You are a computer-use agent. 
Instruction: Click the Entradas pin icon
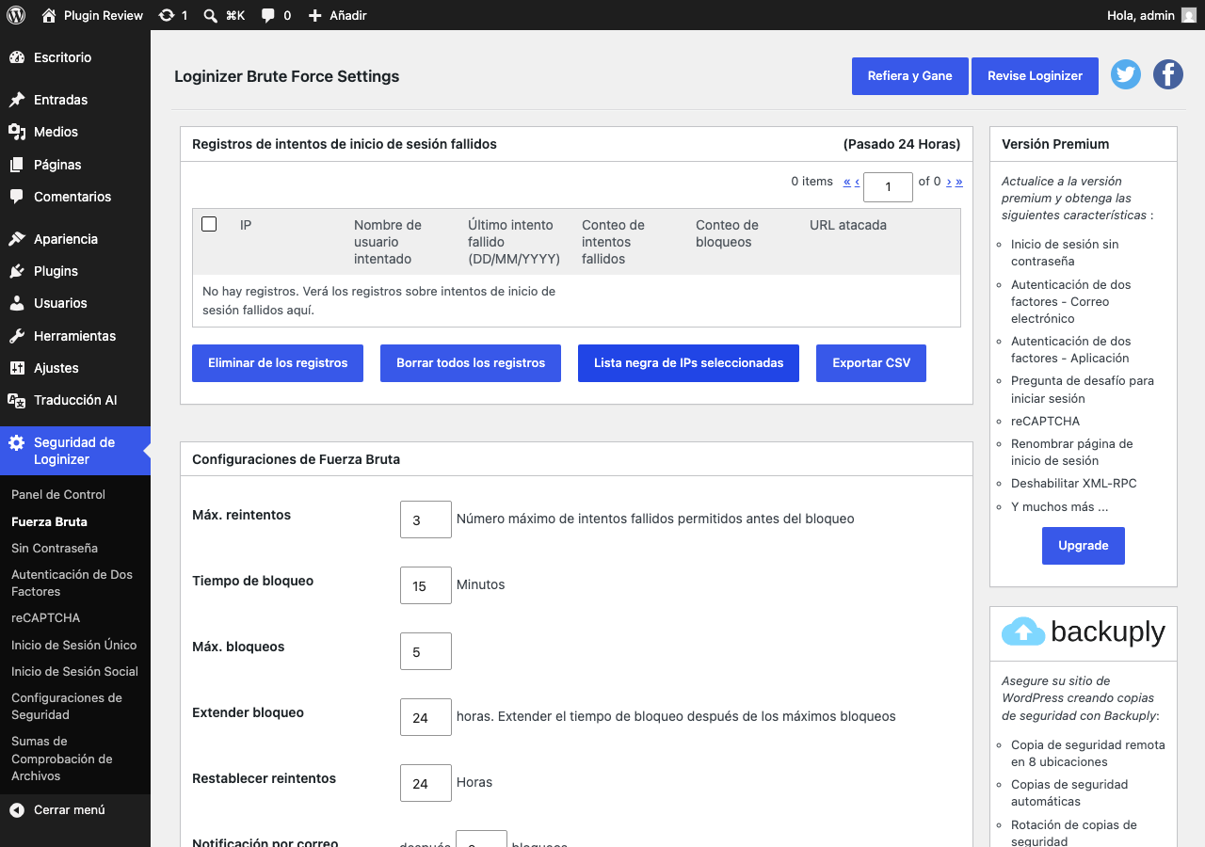tap(17, 100)
